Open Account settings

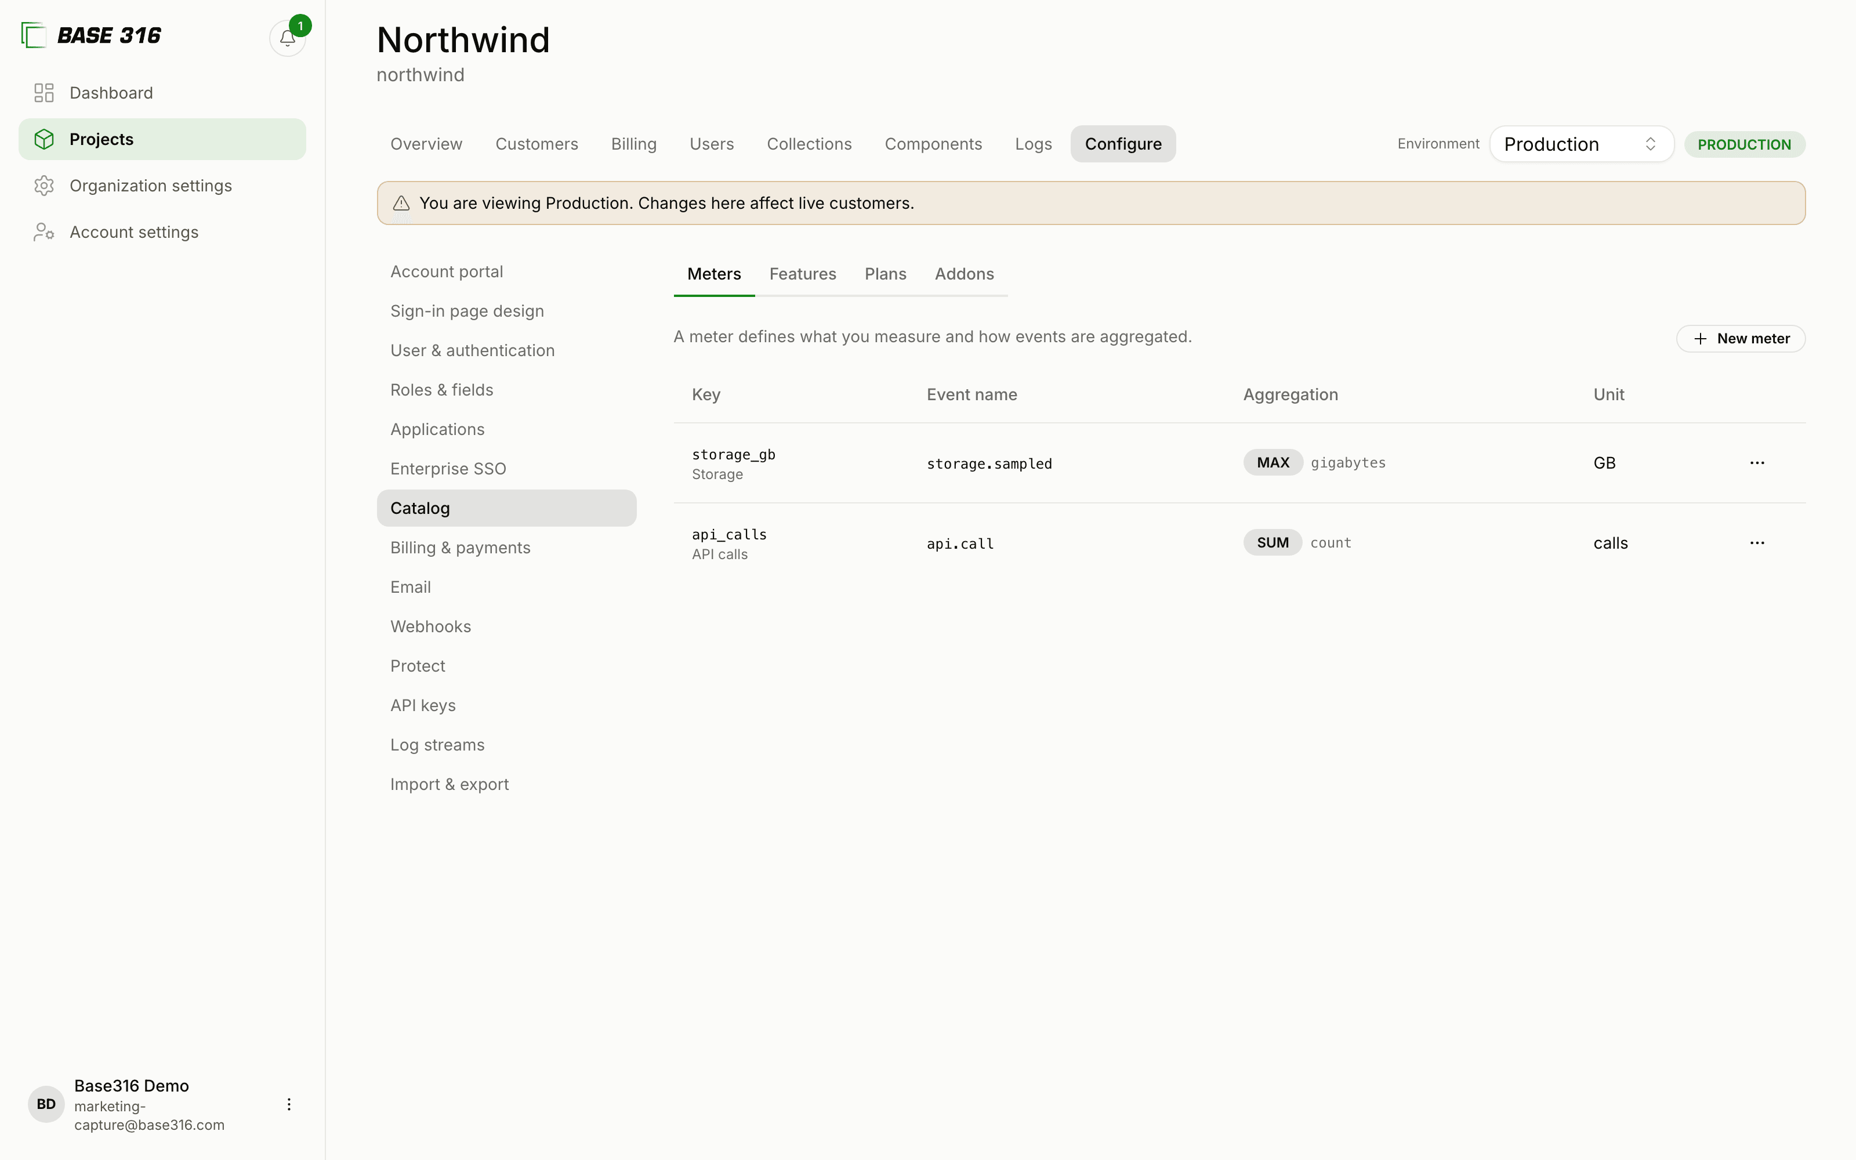click(162, 231)
